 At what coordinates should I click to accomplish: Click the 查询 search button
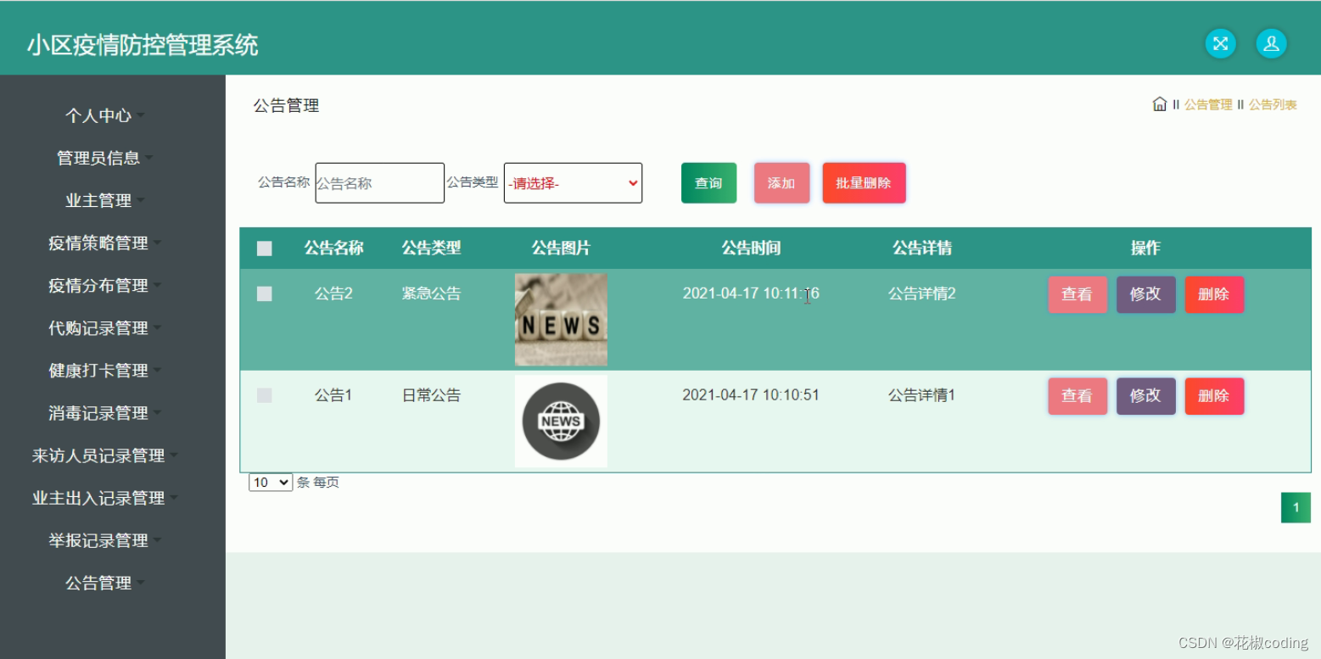[708, 183]
